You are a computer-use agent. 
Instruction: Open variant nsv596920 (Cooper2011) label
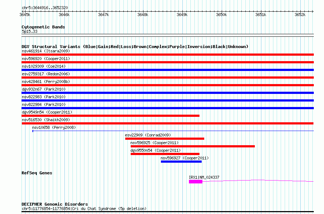(x=46, y=59)
